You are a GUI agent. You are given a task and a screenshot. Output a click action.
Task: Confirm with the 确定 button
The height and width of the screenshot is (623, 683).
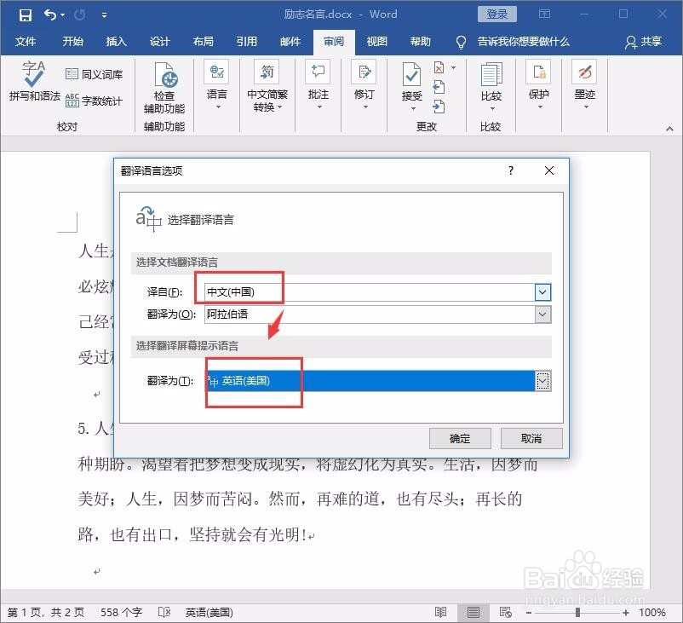pyautogui.click(x=460, y=438)
